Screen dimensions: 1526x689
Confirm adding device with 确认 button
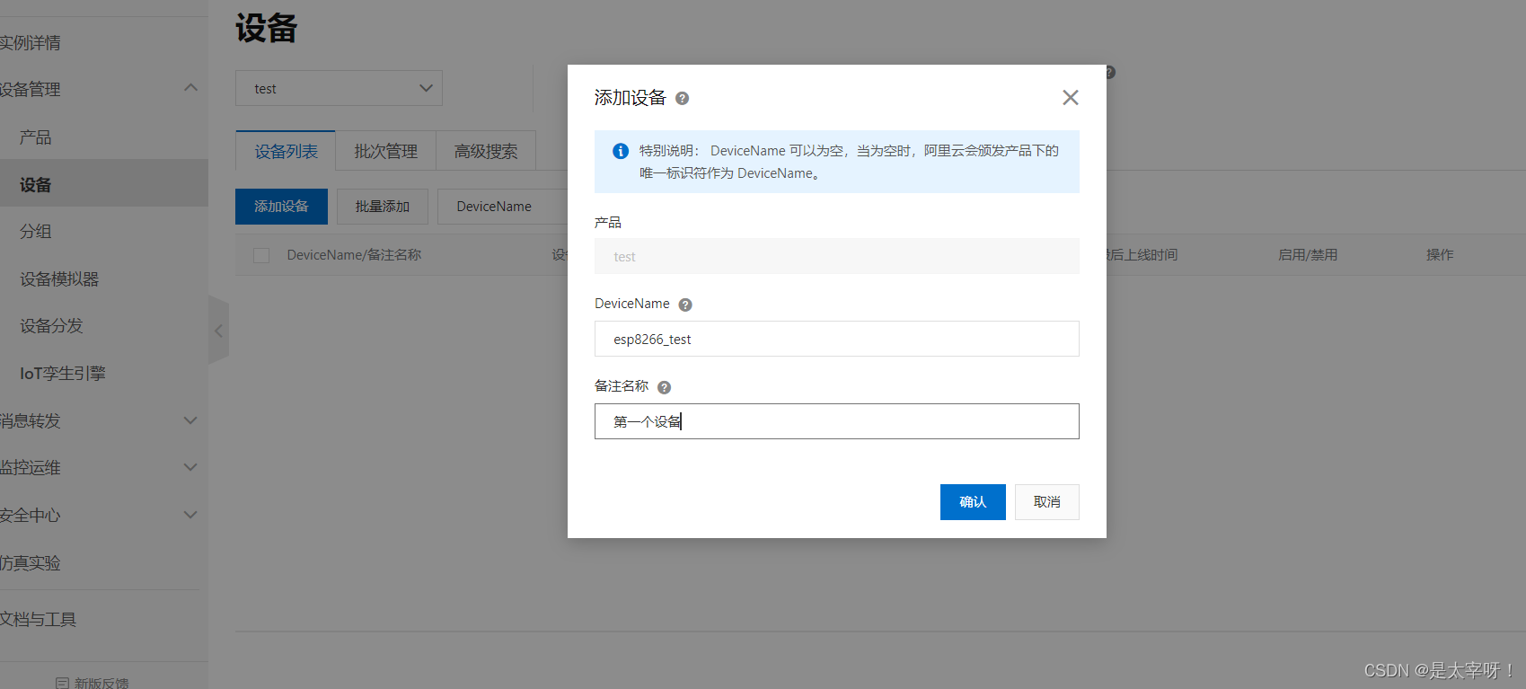pyautogui.click(x=973, y=502)
